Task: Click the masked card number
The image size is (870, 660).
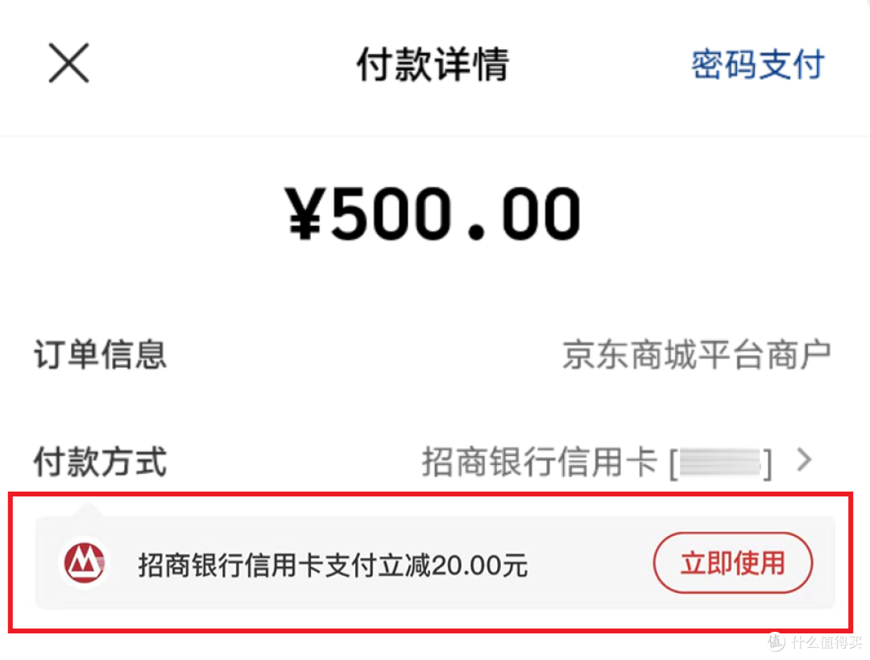Action: click(720, 463)
